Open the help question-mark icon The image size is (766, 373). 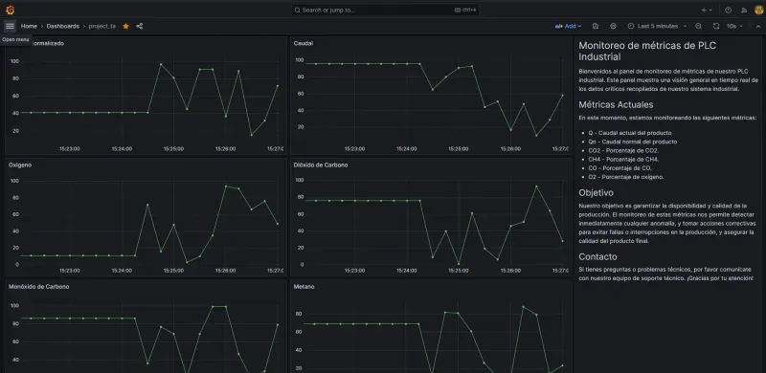tap(728, 10)
